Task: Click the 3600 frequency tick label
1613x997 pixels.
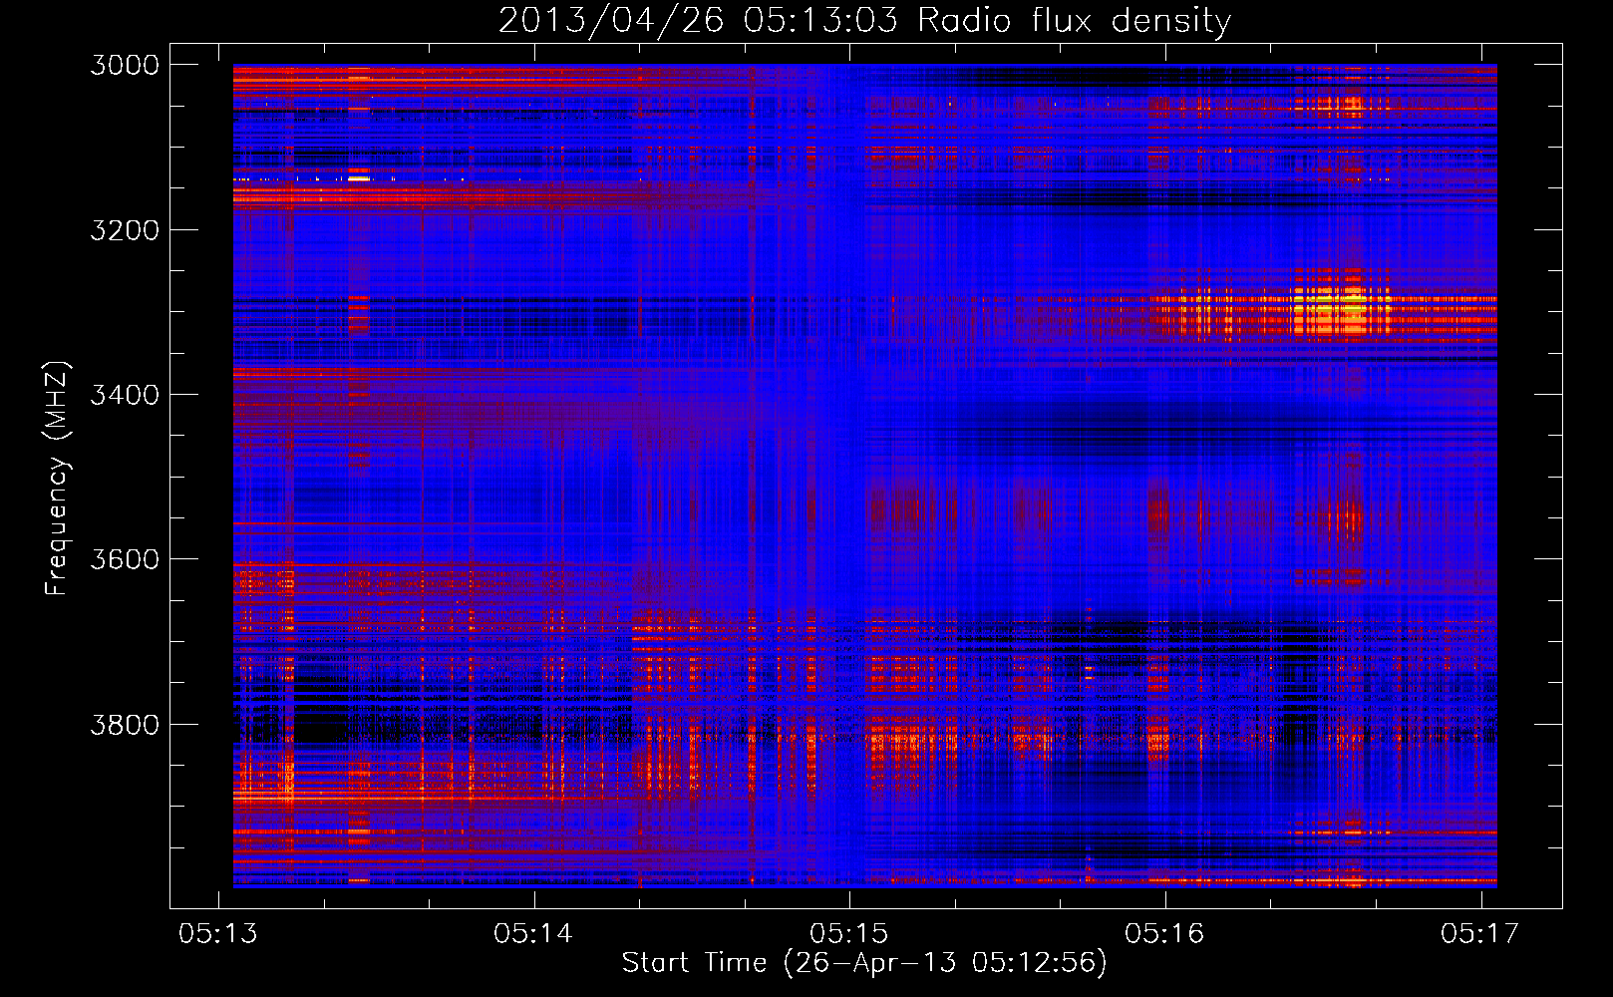Action: point(125,559)
